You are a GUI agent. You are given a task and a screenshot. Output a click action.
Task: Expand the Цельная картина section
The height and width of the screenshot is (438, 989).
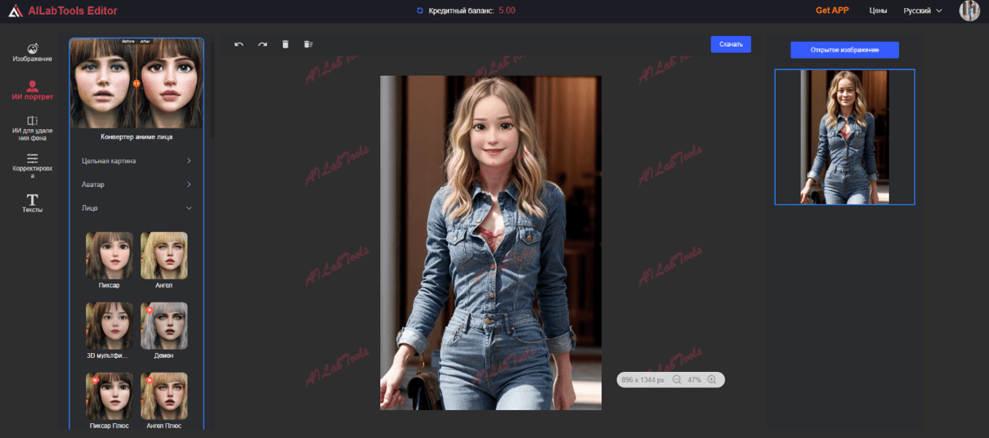tap(136, 161)
